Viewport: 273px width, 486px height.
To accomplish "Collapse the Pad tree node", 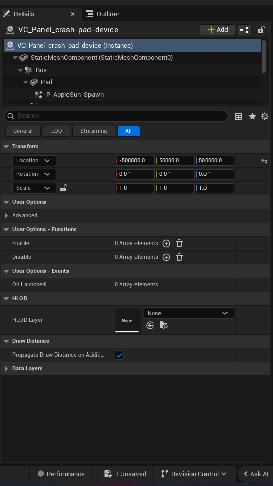I will click(x=26, y=82).
